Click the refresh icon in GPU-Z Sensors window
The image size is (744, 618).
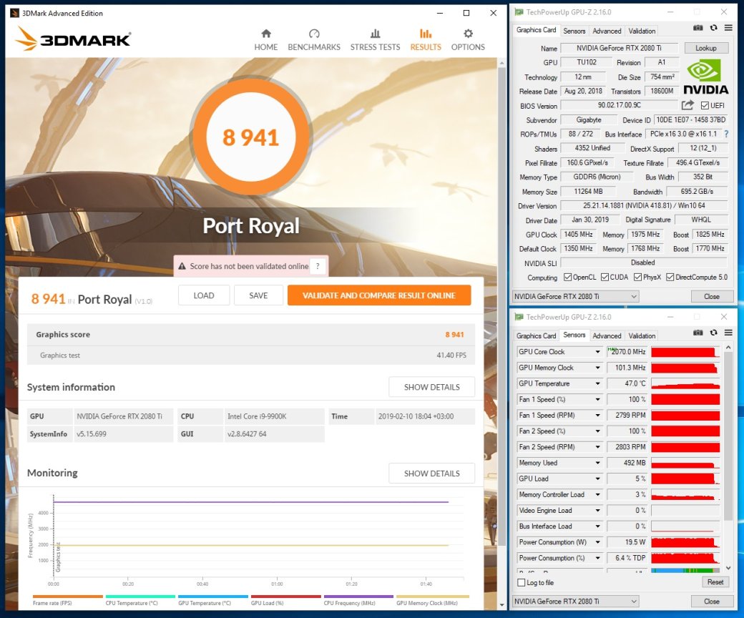[713, 333]
